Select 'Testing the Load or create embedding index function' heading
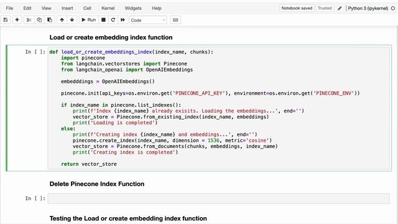Image resolution: width=398 pixels, height=224 pixels. [x=128, y=218]
